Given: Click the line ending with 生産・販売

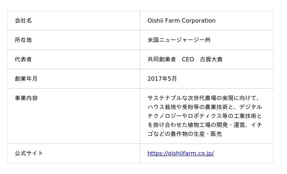Looking at the screenshot, I should coord(184,134).
